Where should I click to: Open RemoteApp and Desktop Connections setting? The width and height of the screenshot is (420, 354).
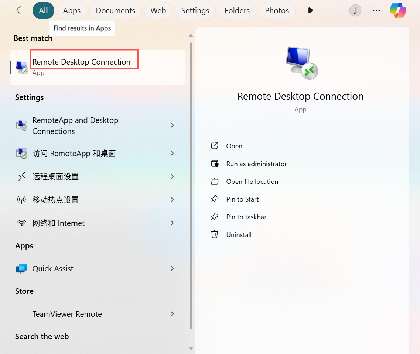click(x=98, y=126)
